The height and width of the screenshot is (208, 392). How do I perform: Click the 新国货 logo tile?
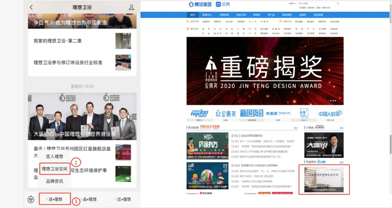pos(252,115)
